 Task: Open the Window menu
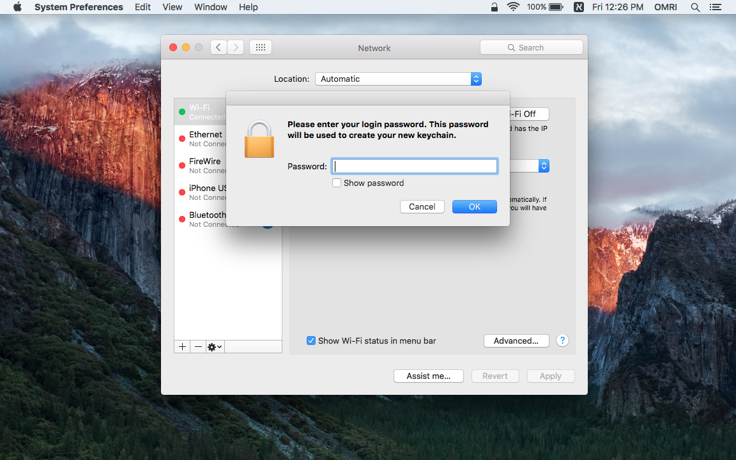(211, 7)
